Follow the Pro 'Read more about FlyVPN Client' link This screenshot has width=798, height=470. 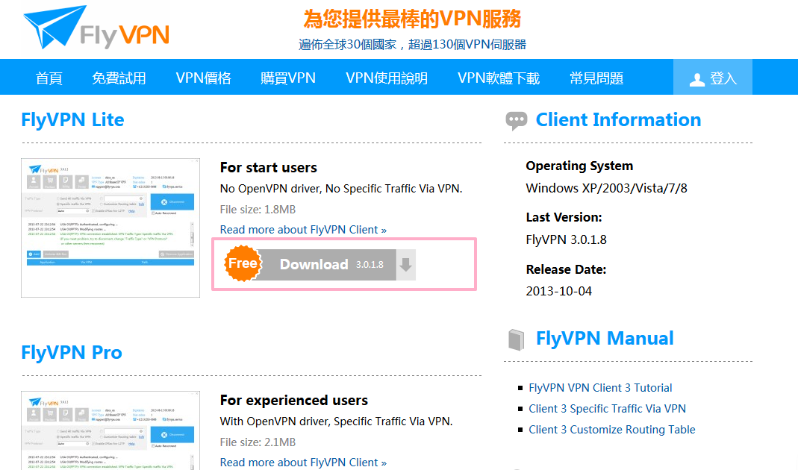[x=303, y=463]
